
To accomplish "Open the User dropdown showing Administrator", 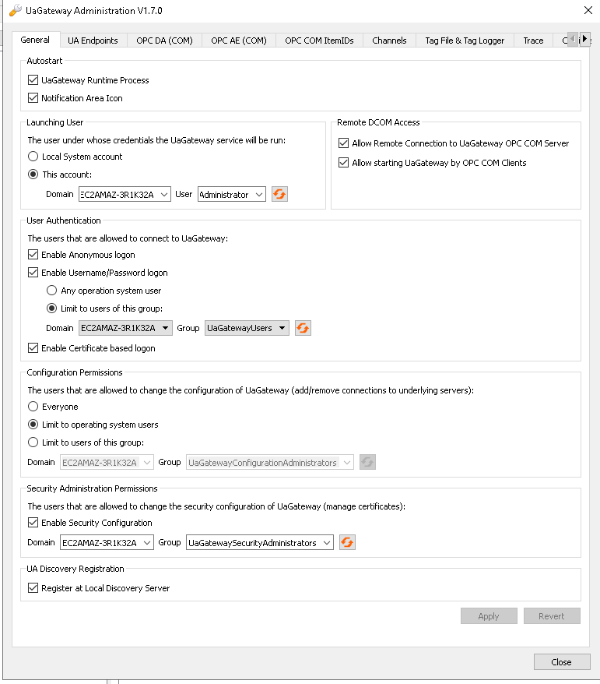I will pos(259,195).
